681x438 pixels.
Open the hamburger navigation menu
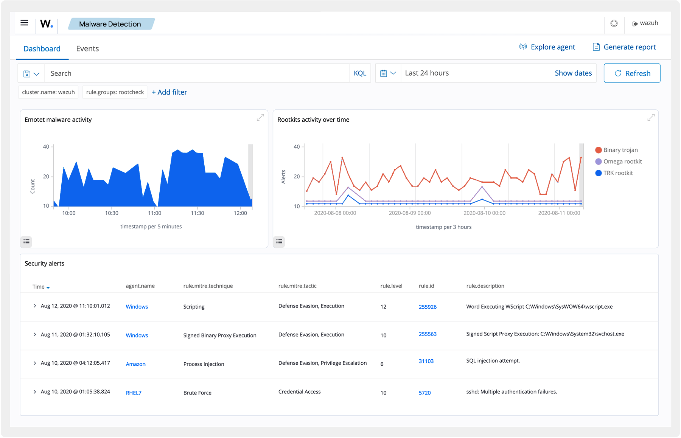pyautogui.click(x=24, y=23)
